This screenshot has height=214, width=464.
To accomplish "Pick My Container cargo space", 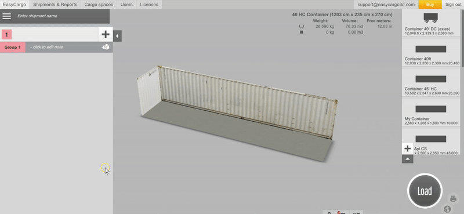I will [431, 113].
